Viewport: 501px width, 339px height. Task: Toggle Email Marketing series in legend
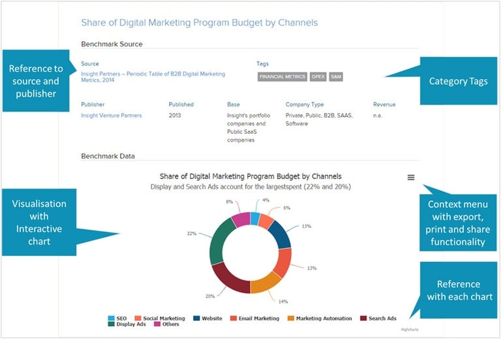[254, 319]
